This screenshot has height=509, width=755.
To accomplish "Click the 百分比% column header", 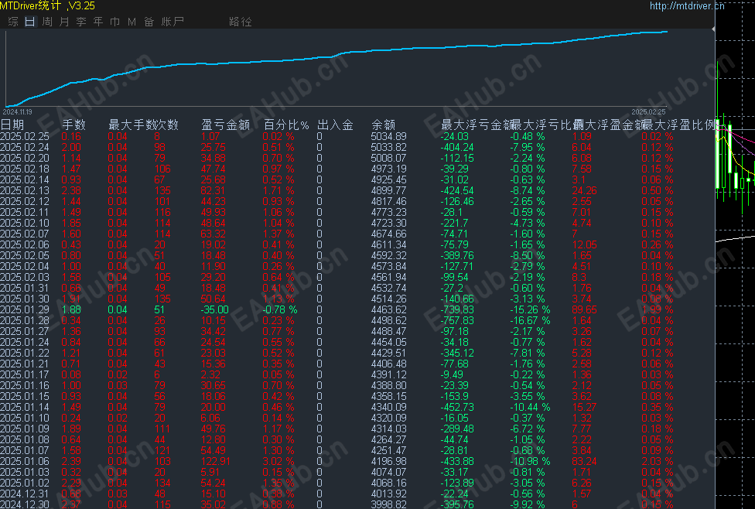I will (x=286, y=125).
